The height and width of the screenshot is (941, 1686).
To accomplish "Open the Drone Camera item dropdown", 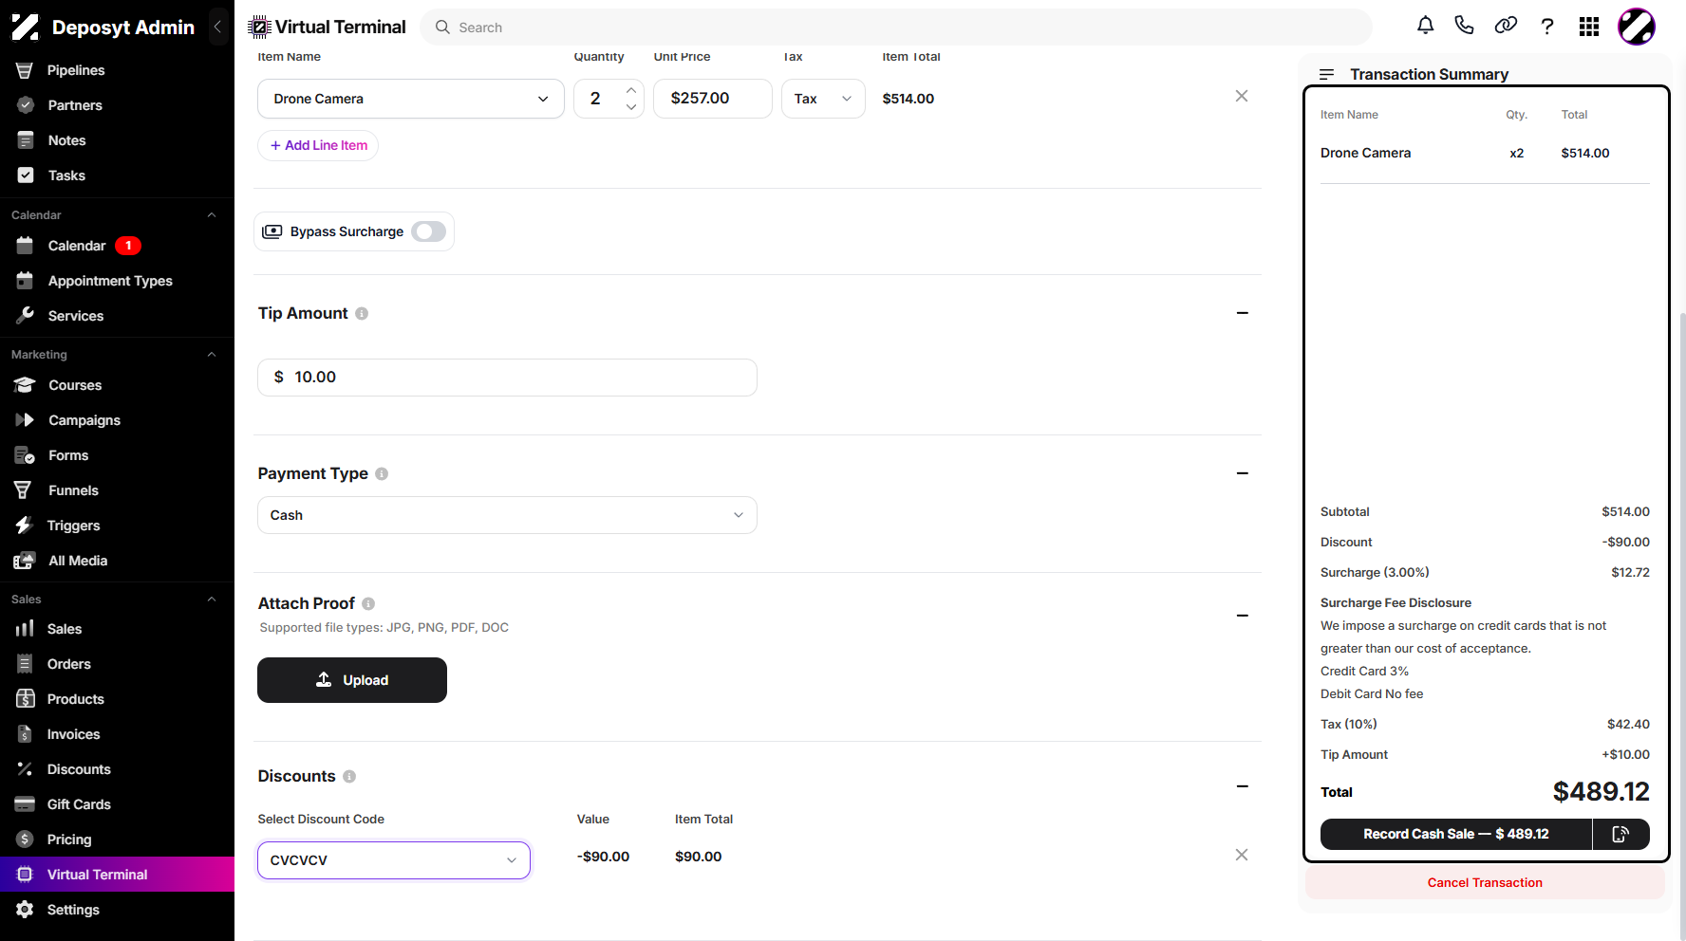I will (411, 99).
